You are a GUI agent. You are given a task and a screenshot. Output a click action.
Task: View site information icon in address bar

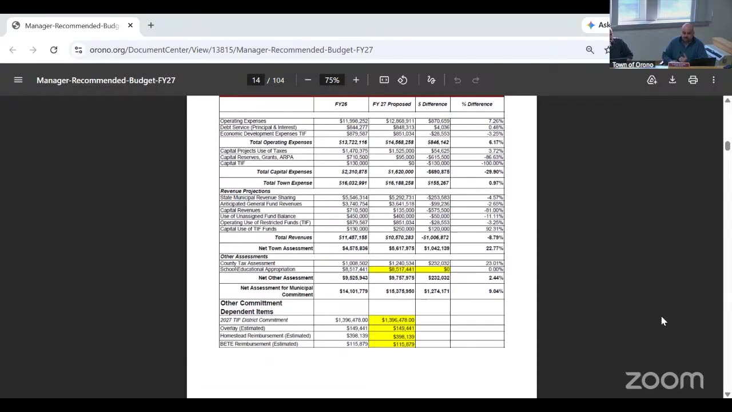pos(78,50)
